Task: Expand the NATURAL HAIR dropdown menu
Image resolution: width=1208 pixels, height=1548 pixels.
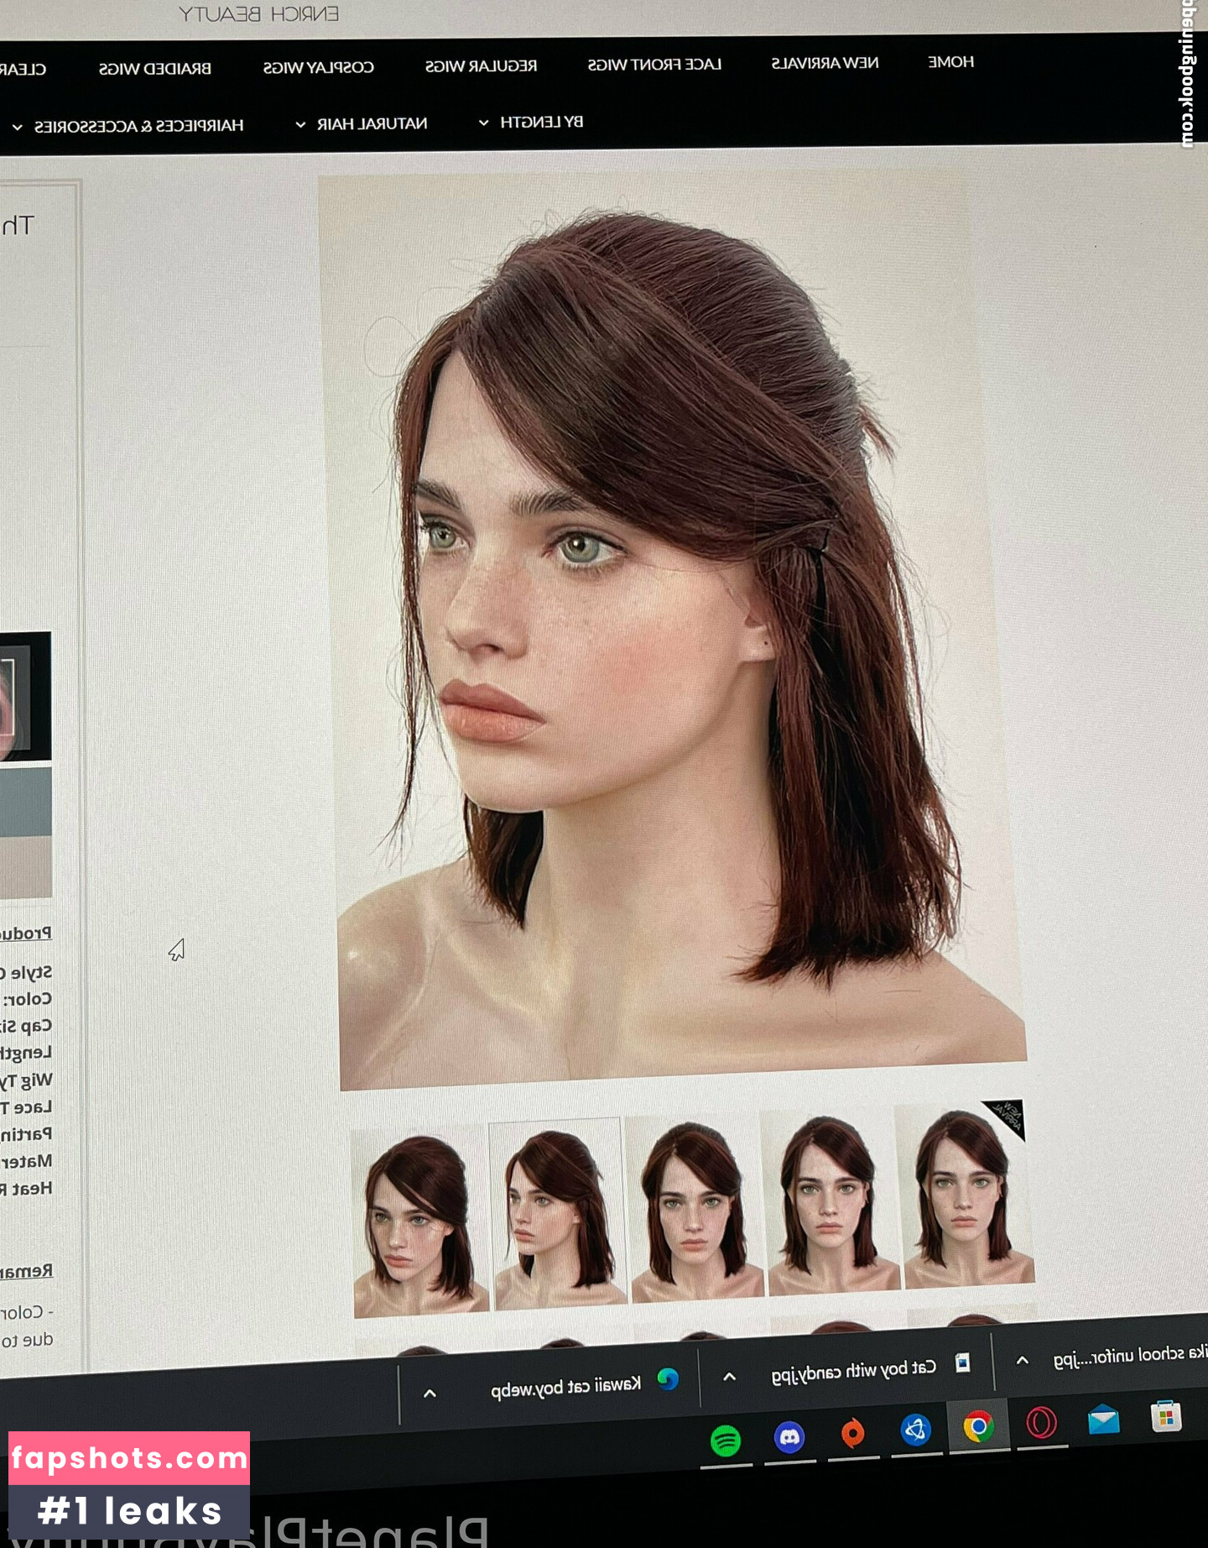Action: click(362, 124)
